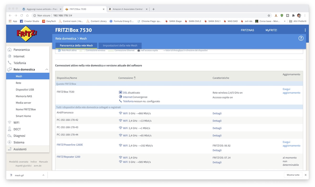Open Dettagli for FRITZ!Repeater 1200
This screenshot has width=315, height=187.
[x=217, y=162]
